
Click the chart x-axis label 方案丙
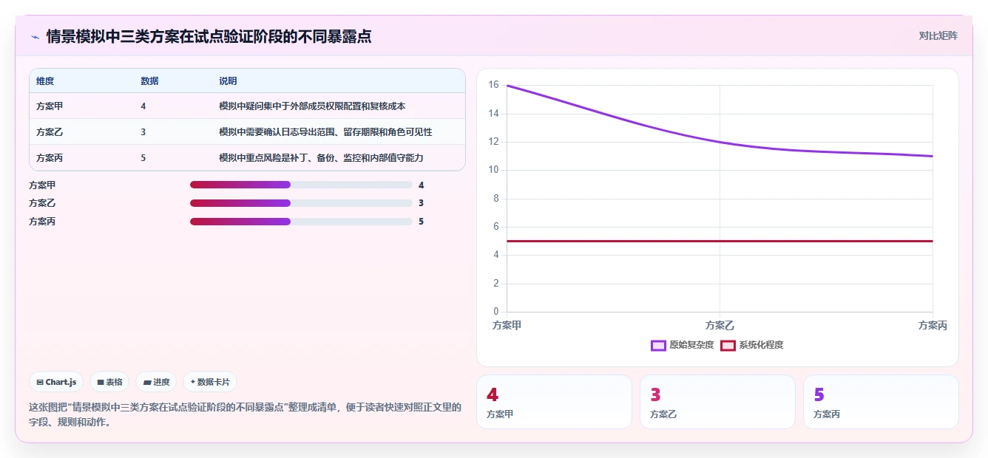click(x=933, y=325)
